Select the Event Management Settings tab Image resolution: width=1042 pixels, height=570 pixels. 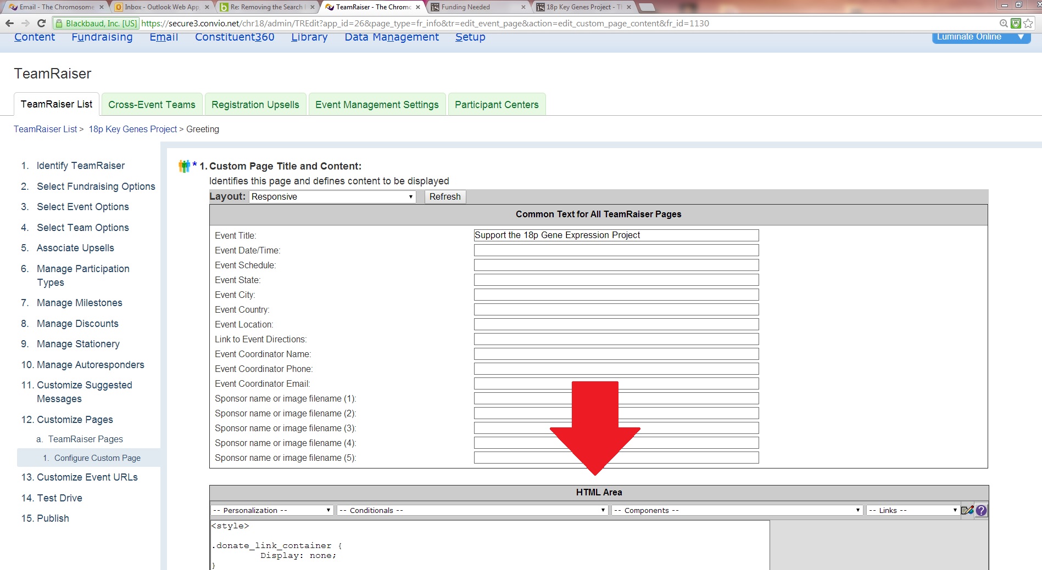[377, 105]
